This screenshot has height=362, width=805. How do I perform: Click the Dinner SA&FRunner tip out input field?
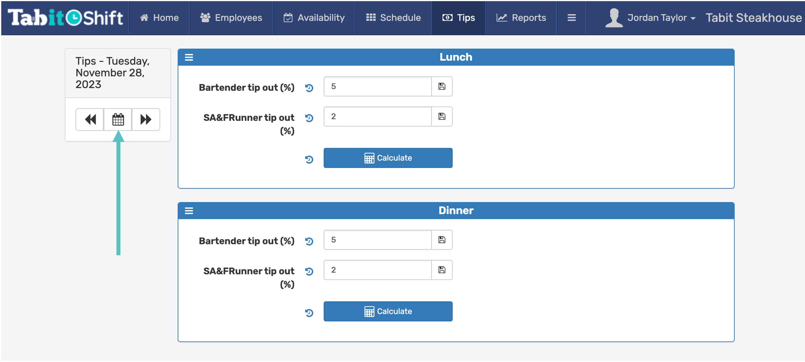[x=377, y=270]
